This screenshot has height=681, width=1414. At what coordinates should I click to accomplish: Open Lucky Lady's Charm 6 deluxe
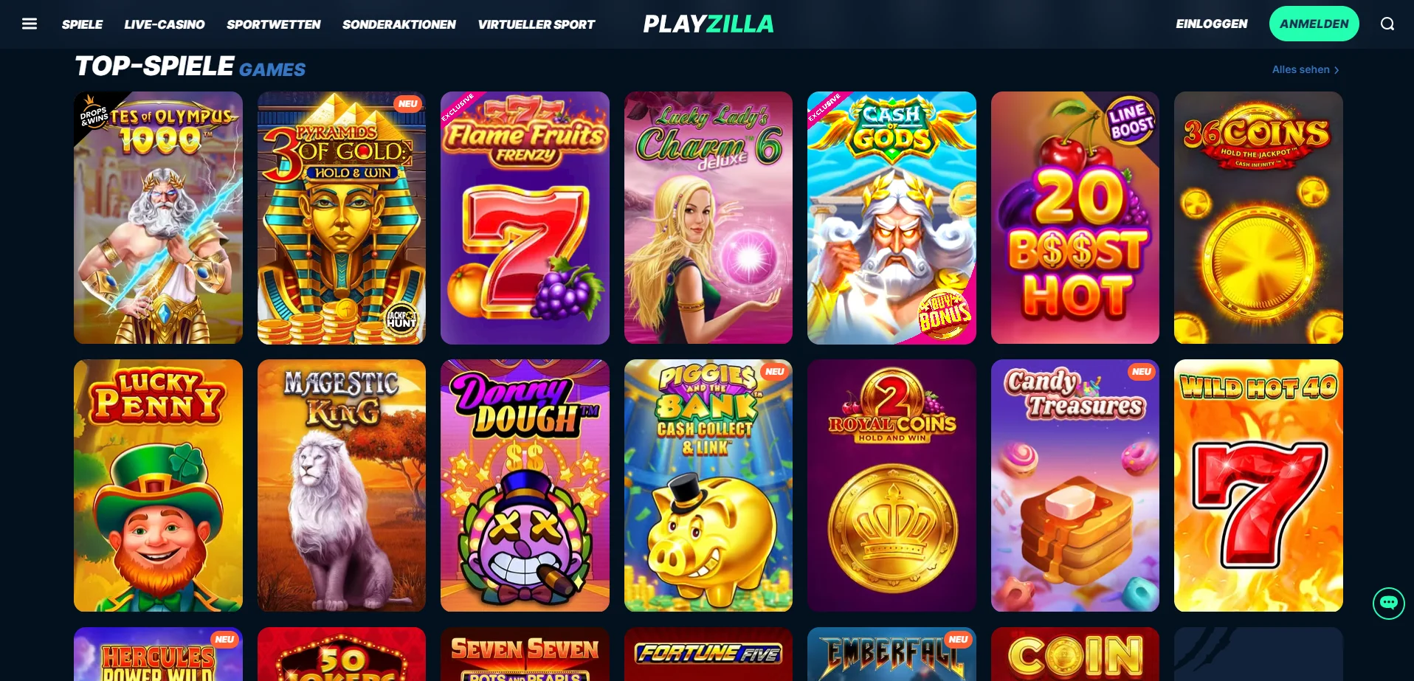[708, 218]
